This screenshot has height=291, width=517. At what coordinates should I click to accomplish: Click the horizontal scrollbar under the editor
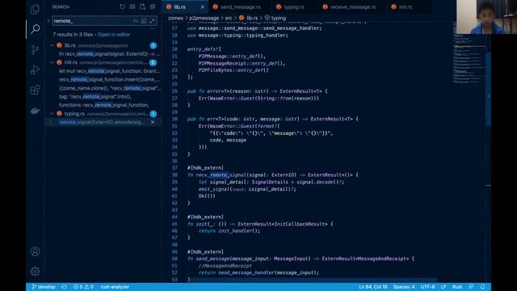pyautogui.click(x=313, y=280)
